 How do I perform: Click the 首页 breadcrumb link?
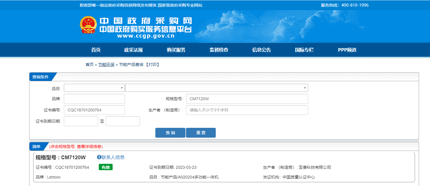[x=90, y=64]
